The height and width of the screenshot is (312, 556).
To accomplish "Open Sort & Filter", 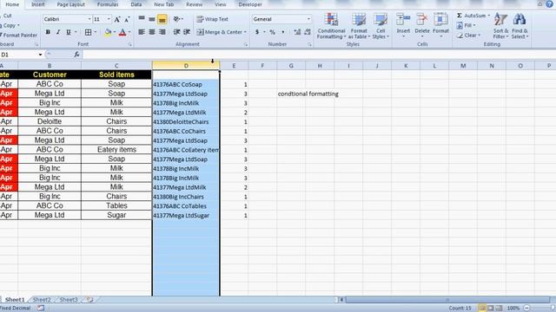I will click(x=500, y=26).
